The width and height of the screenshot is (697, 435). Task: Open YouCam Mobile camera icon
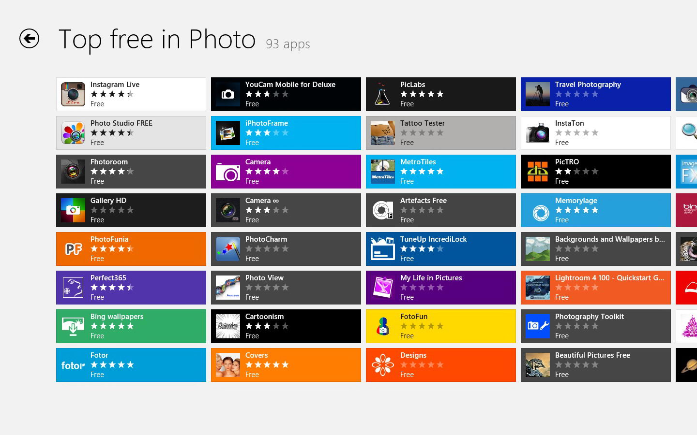[x=228, y=94]
